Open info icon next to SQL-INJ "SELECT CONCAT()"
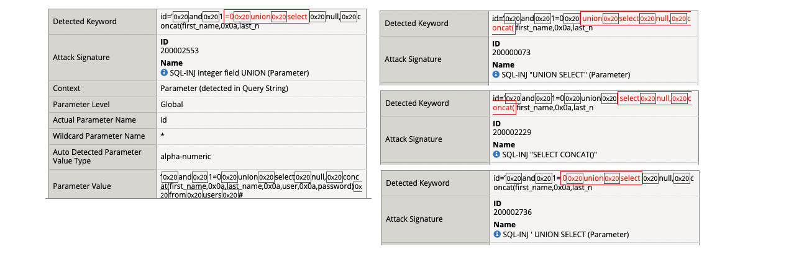Screen dimensions: 794x257 pyautogui.click(x=496, y=154)
